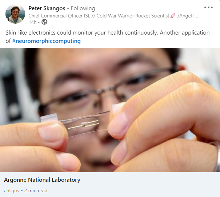220x197 pixels.
Task: Click Cold War Warrior Rocket Scientist text
Action: pos(133,16)
